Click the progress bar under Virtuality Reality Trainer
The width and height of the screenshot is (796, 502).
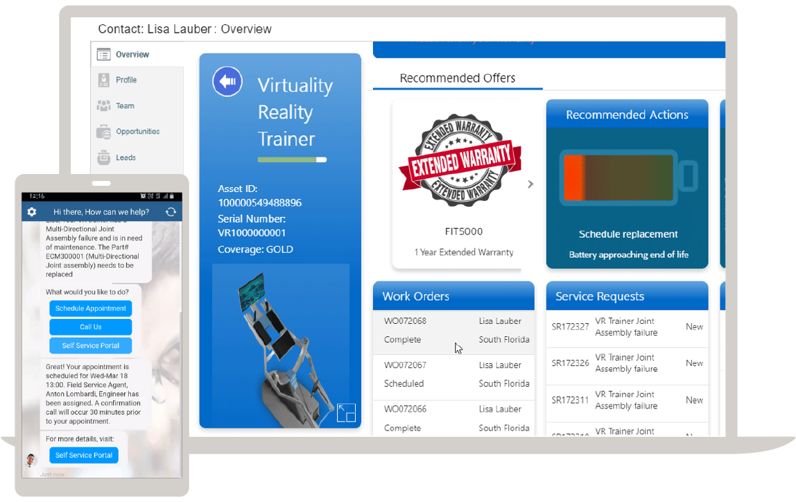point(292,159)
